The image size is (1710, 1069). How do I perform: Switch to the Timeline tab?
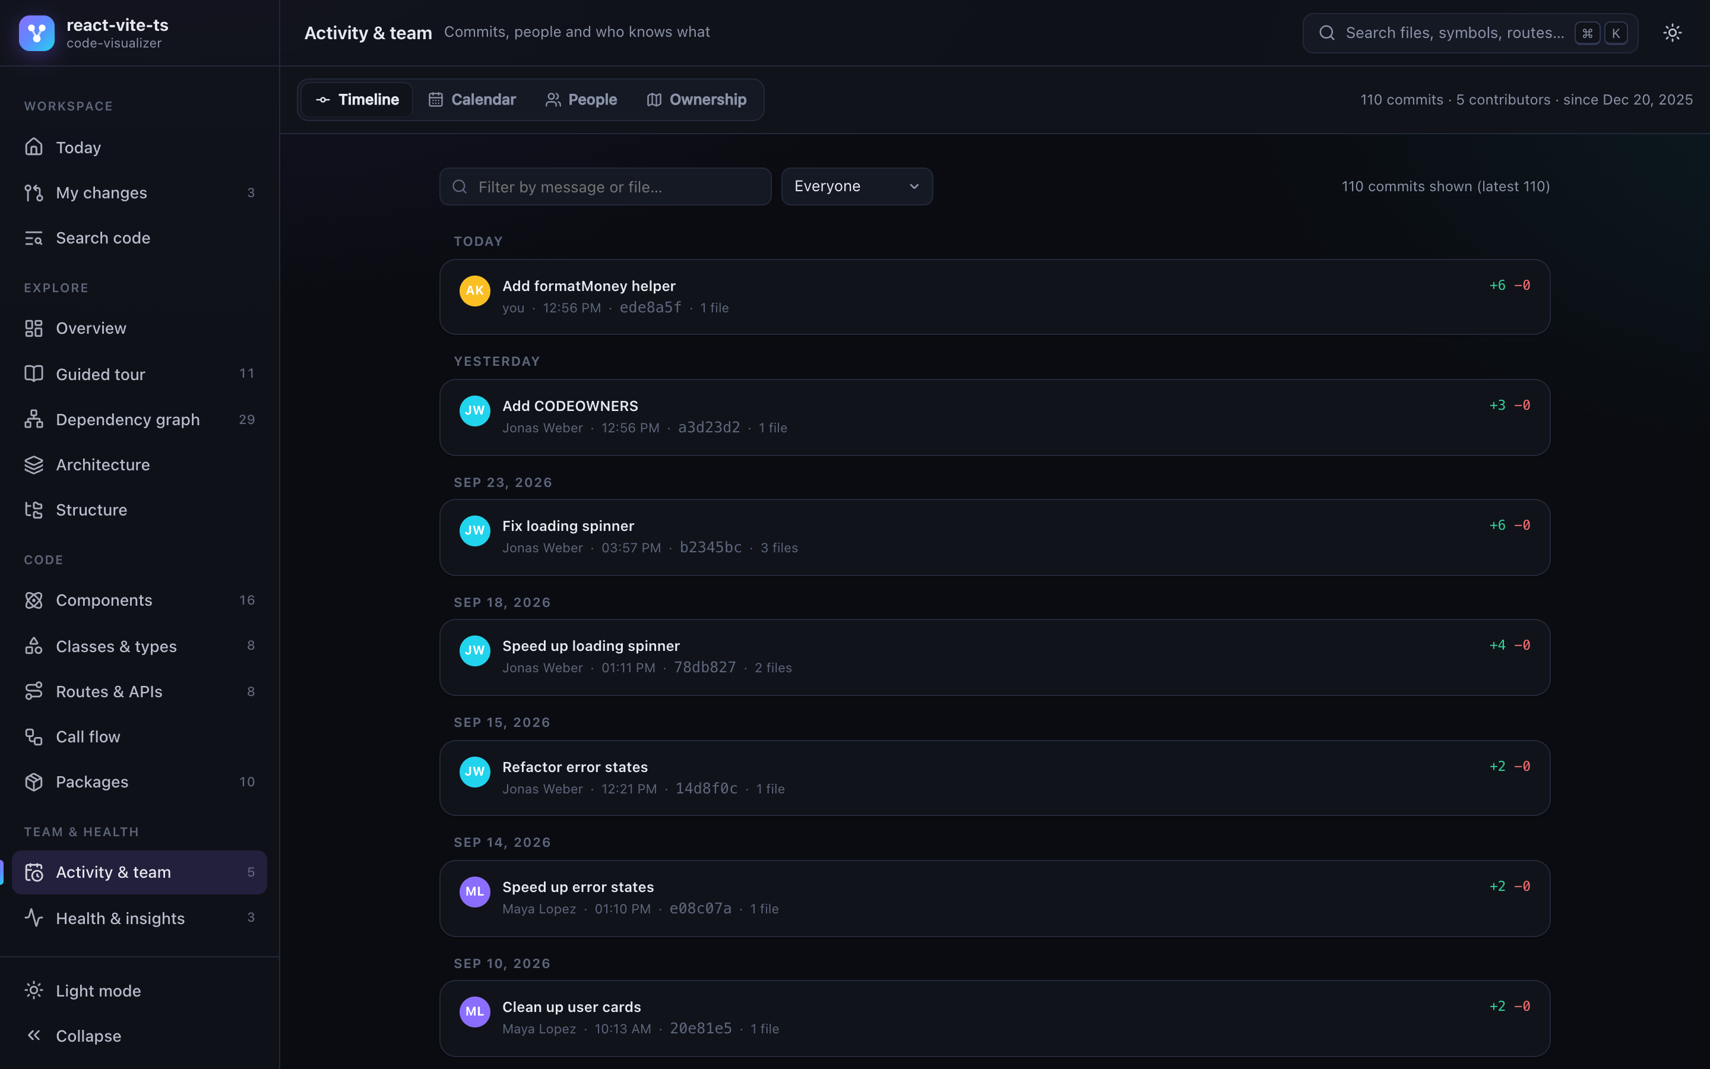tap(357, 100)
